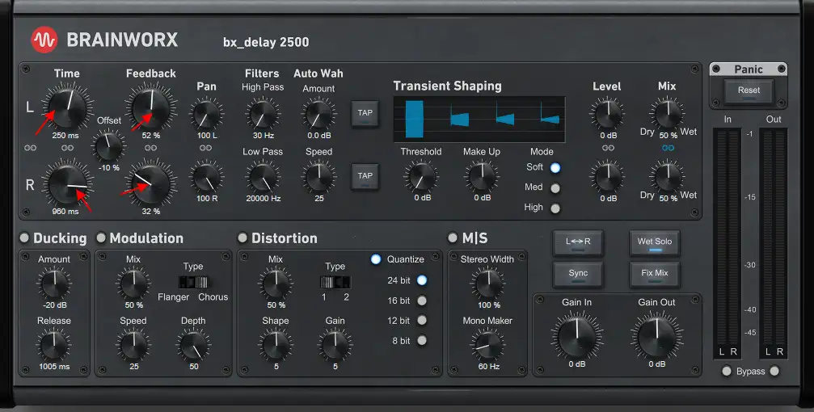Select 12 bit quantize depth

pos(422,320)
